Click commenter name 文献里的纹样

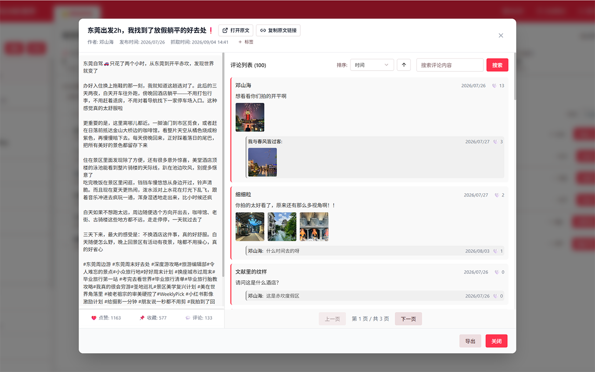pyautogui.click(x=251, y=272)
